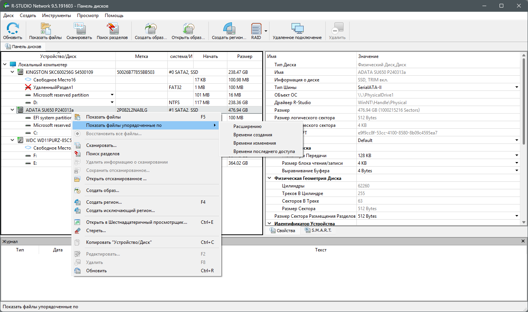Select the Свободное Место16 row
The width and height of the screenshot is (528, 312).
coord(131,80)
